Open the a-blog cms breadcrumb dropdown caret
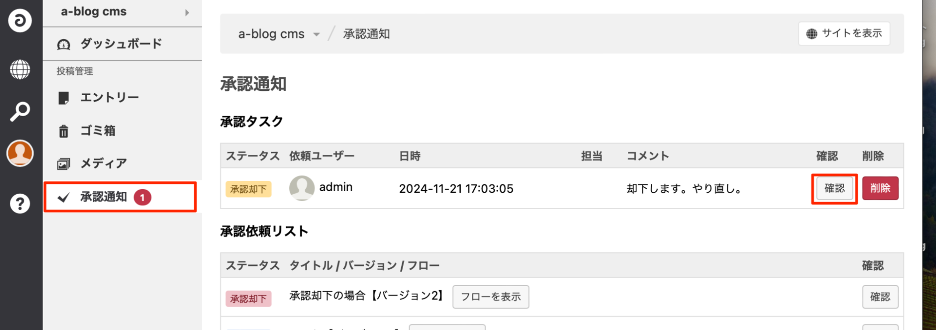Viewport: 936px width, 330px height. point(317,35)
